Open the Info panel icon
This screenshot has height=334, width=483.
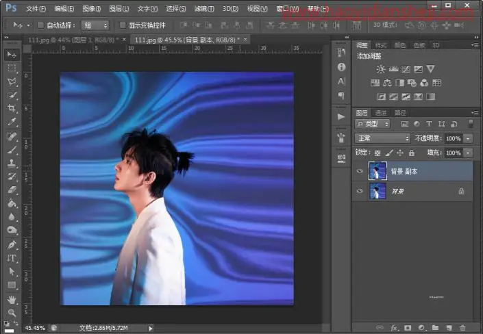click(341, 67)
